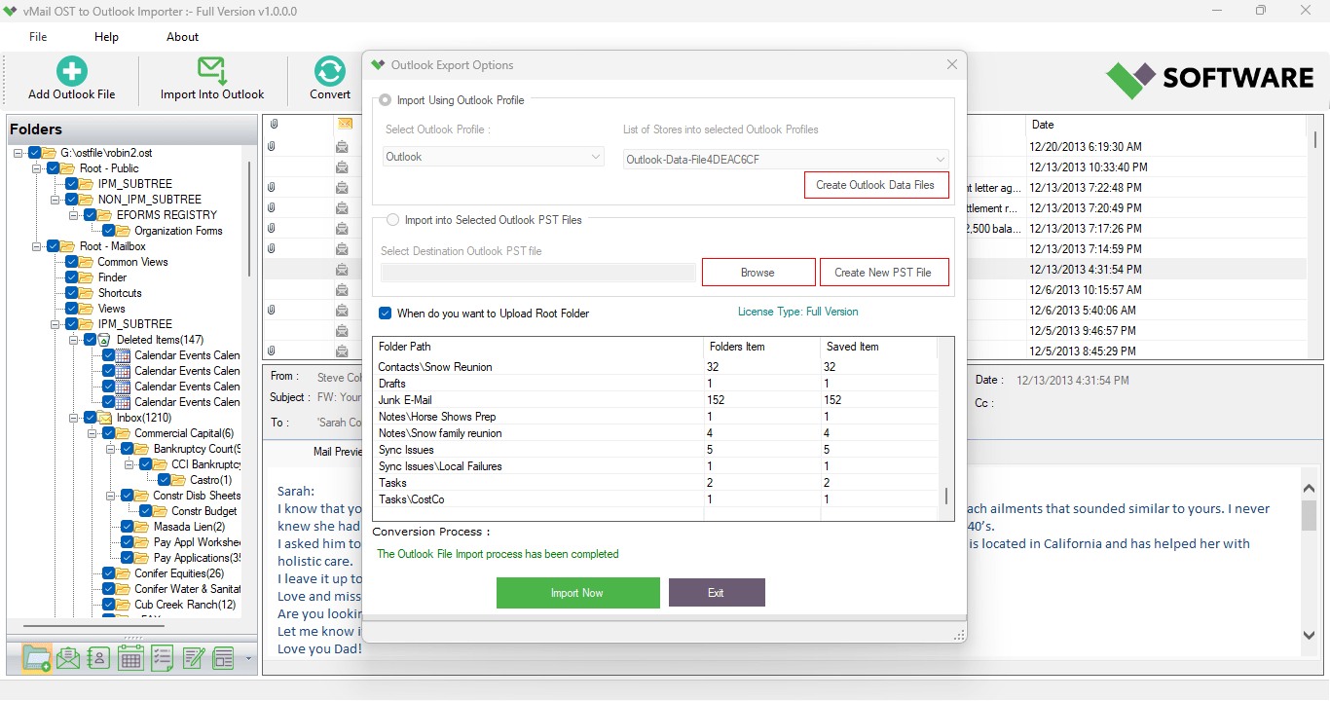Select Import Using Outlook Profile radio button
The width and height of the screenshot is (1330, 701).
click(x=386, y=100)
